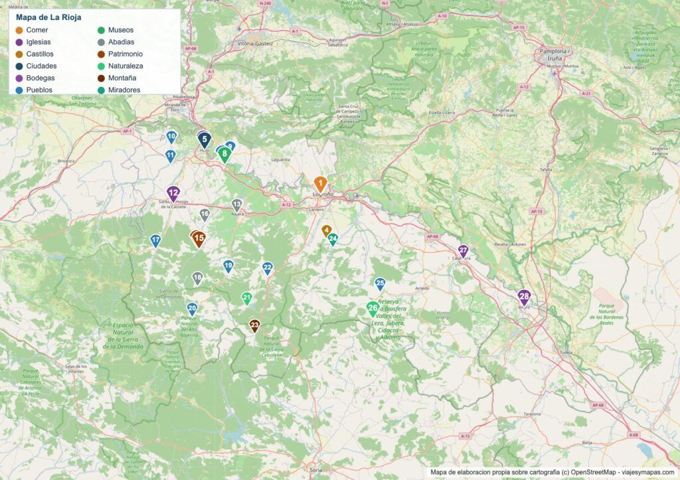
Task: Click the 'Soria' city label
Action: (315, 470)
